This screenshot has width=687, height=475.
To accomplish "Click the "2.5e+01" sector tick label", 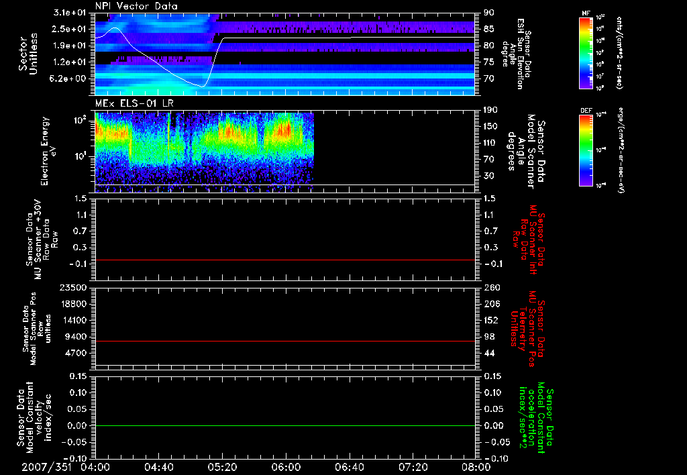I will click(x=69, y=29).
